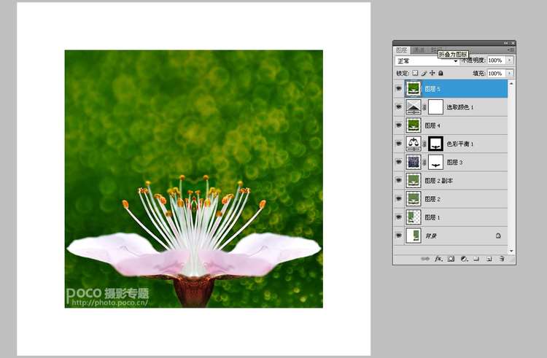Hide 图层 5 with eye icon
547x358 pixels.
398,89
